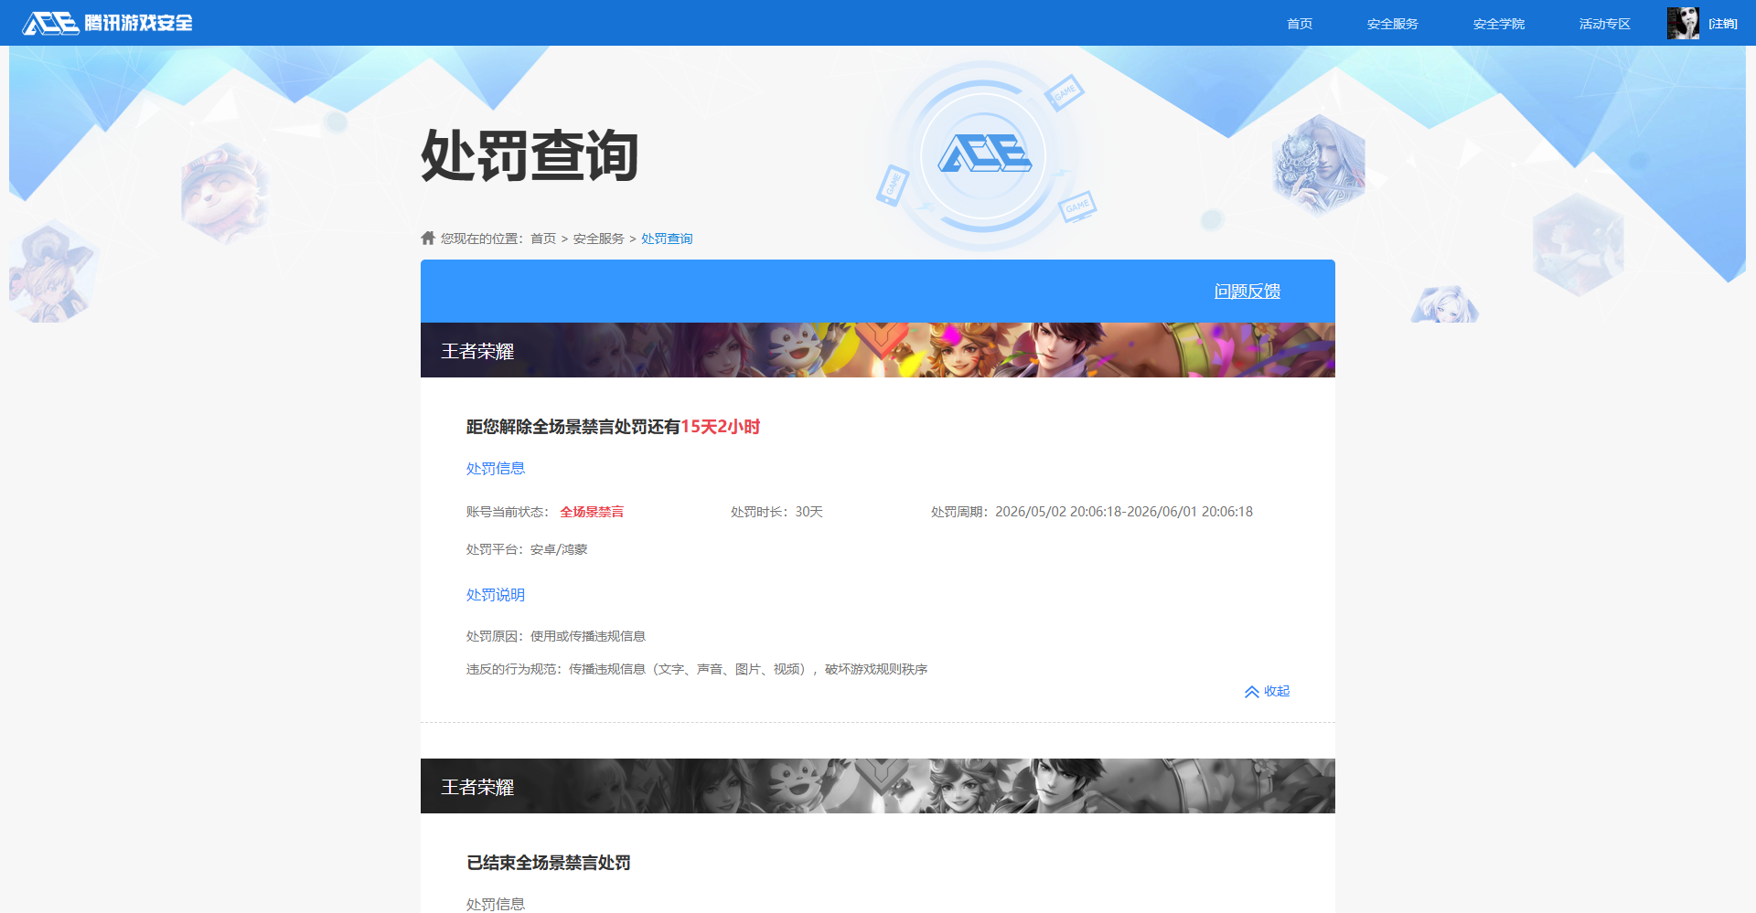
Task: Open the 安全服务 navigation menu item
Action: (x=1392, y=24)
